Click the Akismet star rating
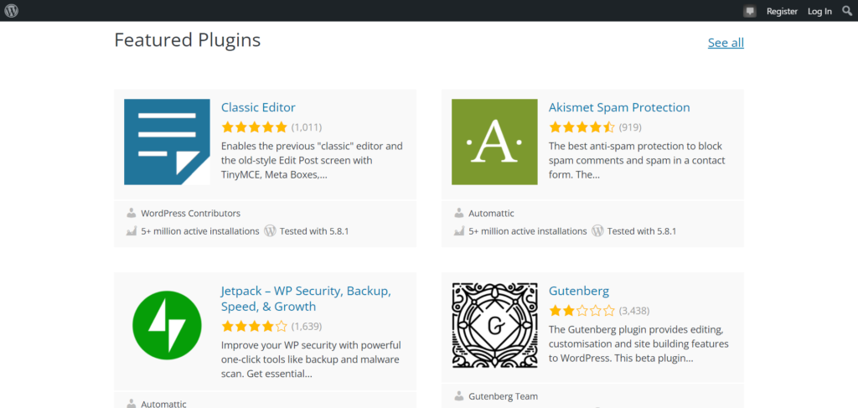The height and width of the screenshot is (408, 858). click(582, 127)
